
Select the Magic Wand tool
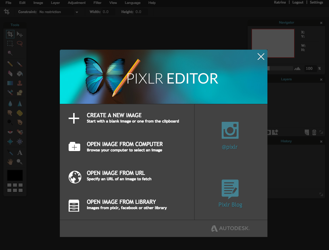(x=10, y=53)
